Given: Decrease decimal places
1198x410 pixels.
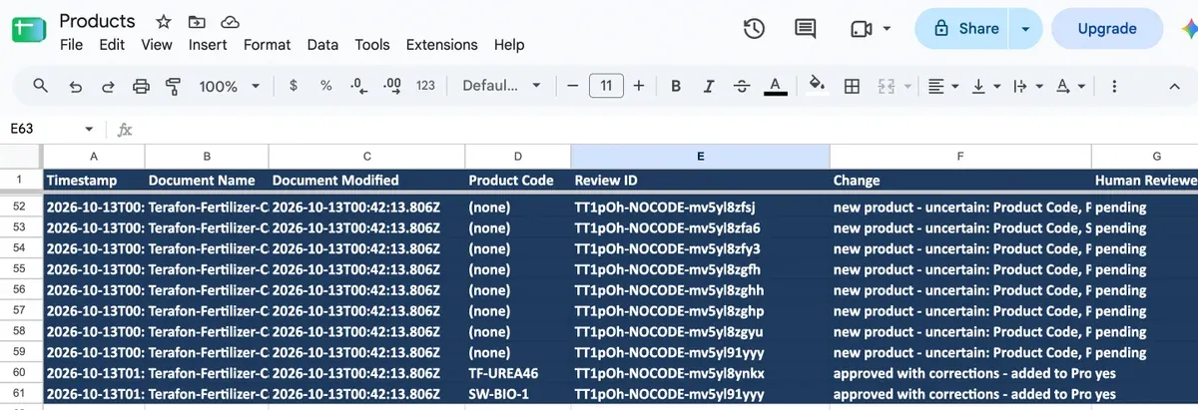Looking at the screenshot, I should 359,86.
